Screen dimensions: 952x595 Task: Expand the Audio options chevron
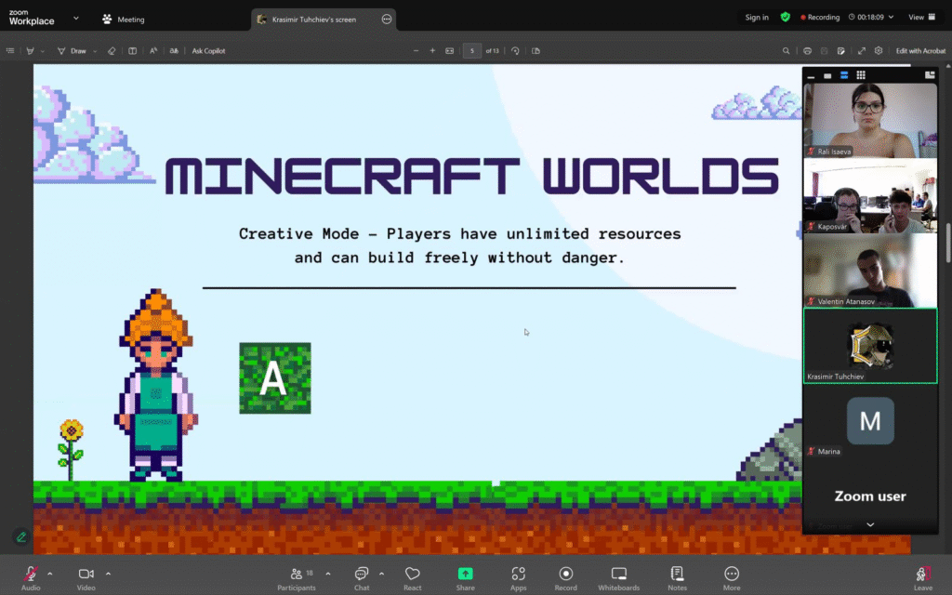50,574
